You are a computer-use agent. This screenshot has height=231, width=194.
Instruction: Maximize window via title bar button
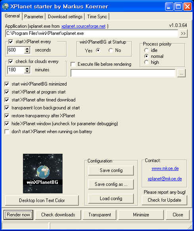click(x=178, y=7)
